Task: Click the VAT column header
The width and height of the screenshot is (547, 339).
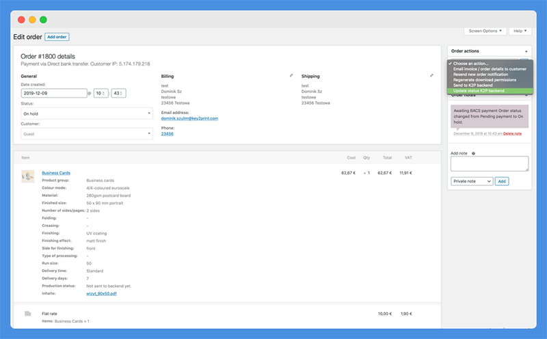Action: pos(408,158)
